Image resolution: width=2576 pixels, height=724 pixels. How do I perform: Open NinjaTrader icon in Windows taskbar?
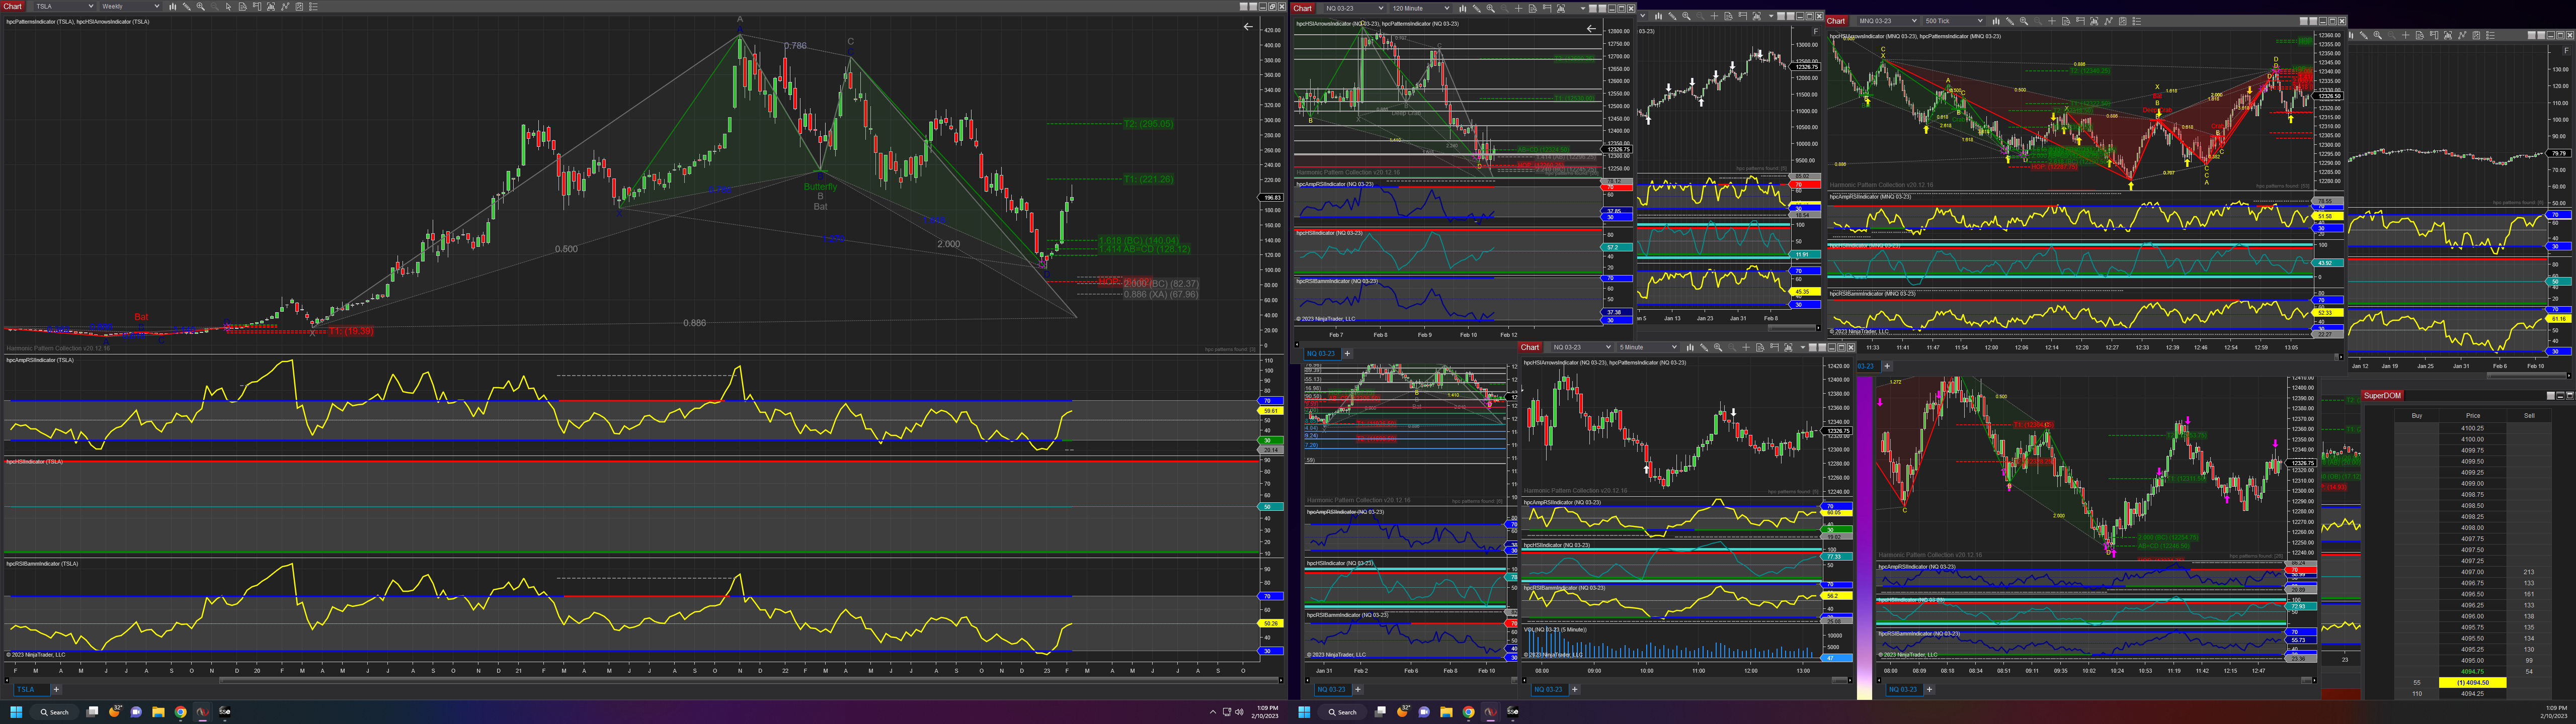[202, 712]
